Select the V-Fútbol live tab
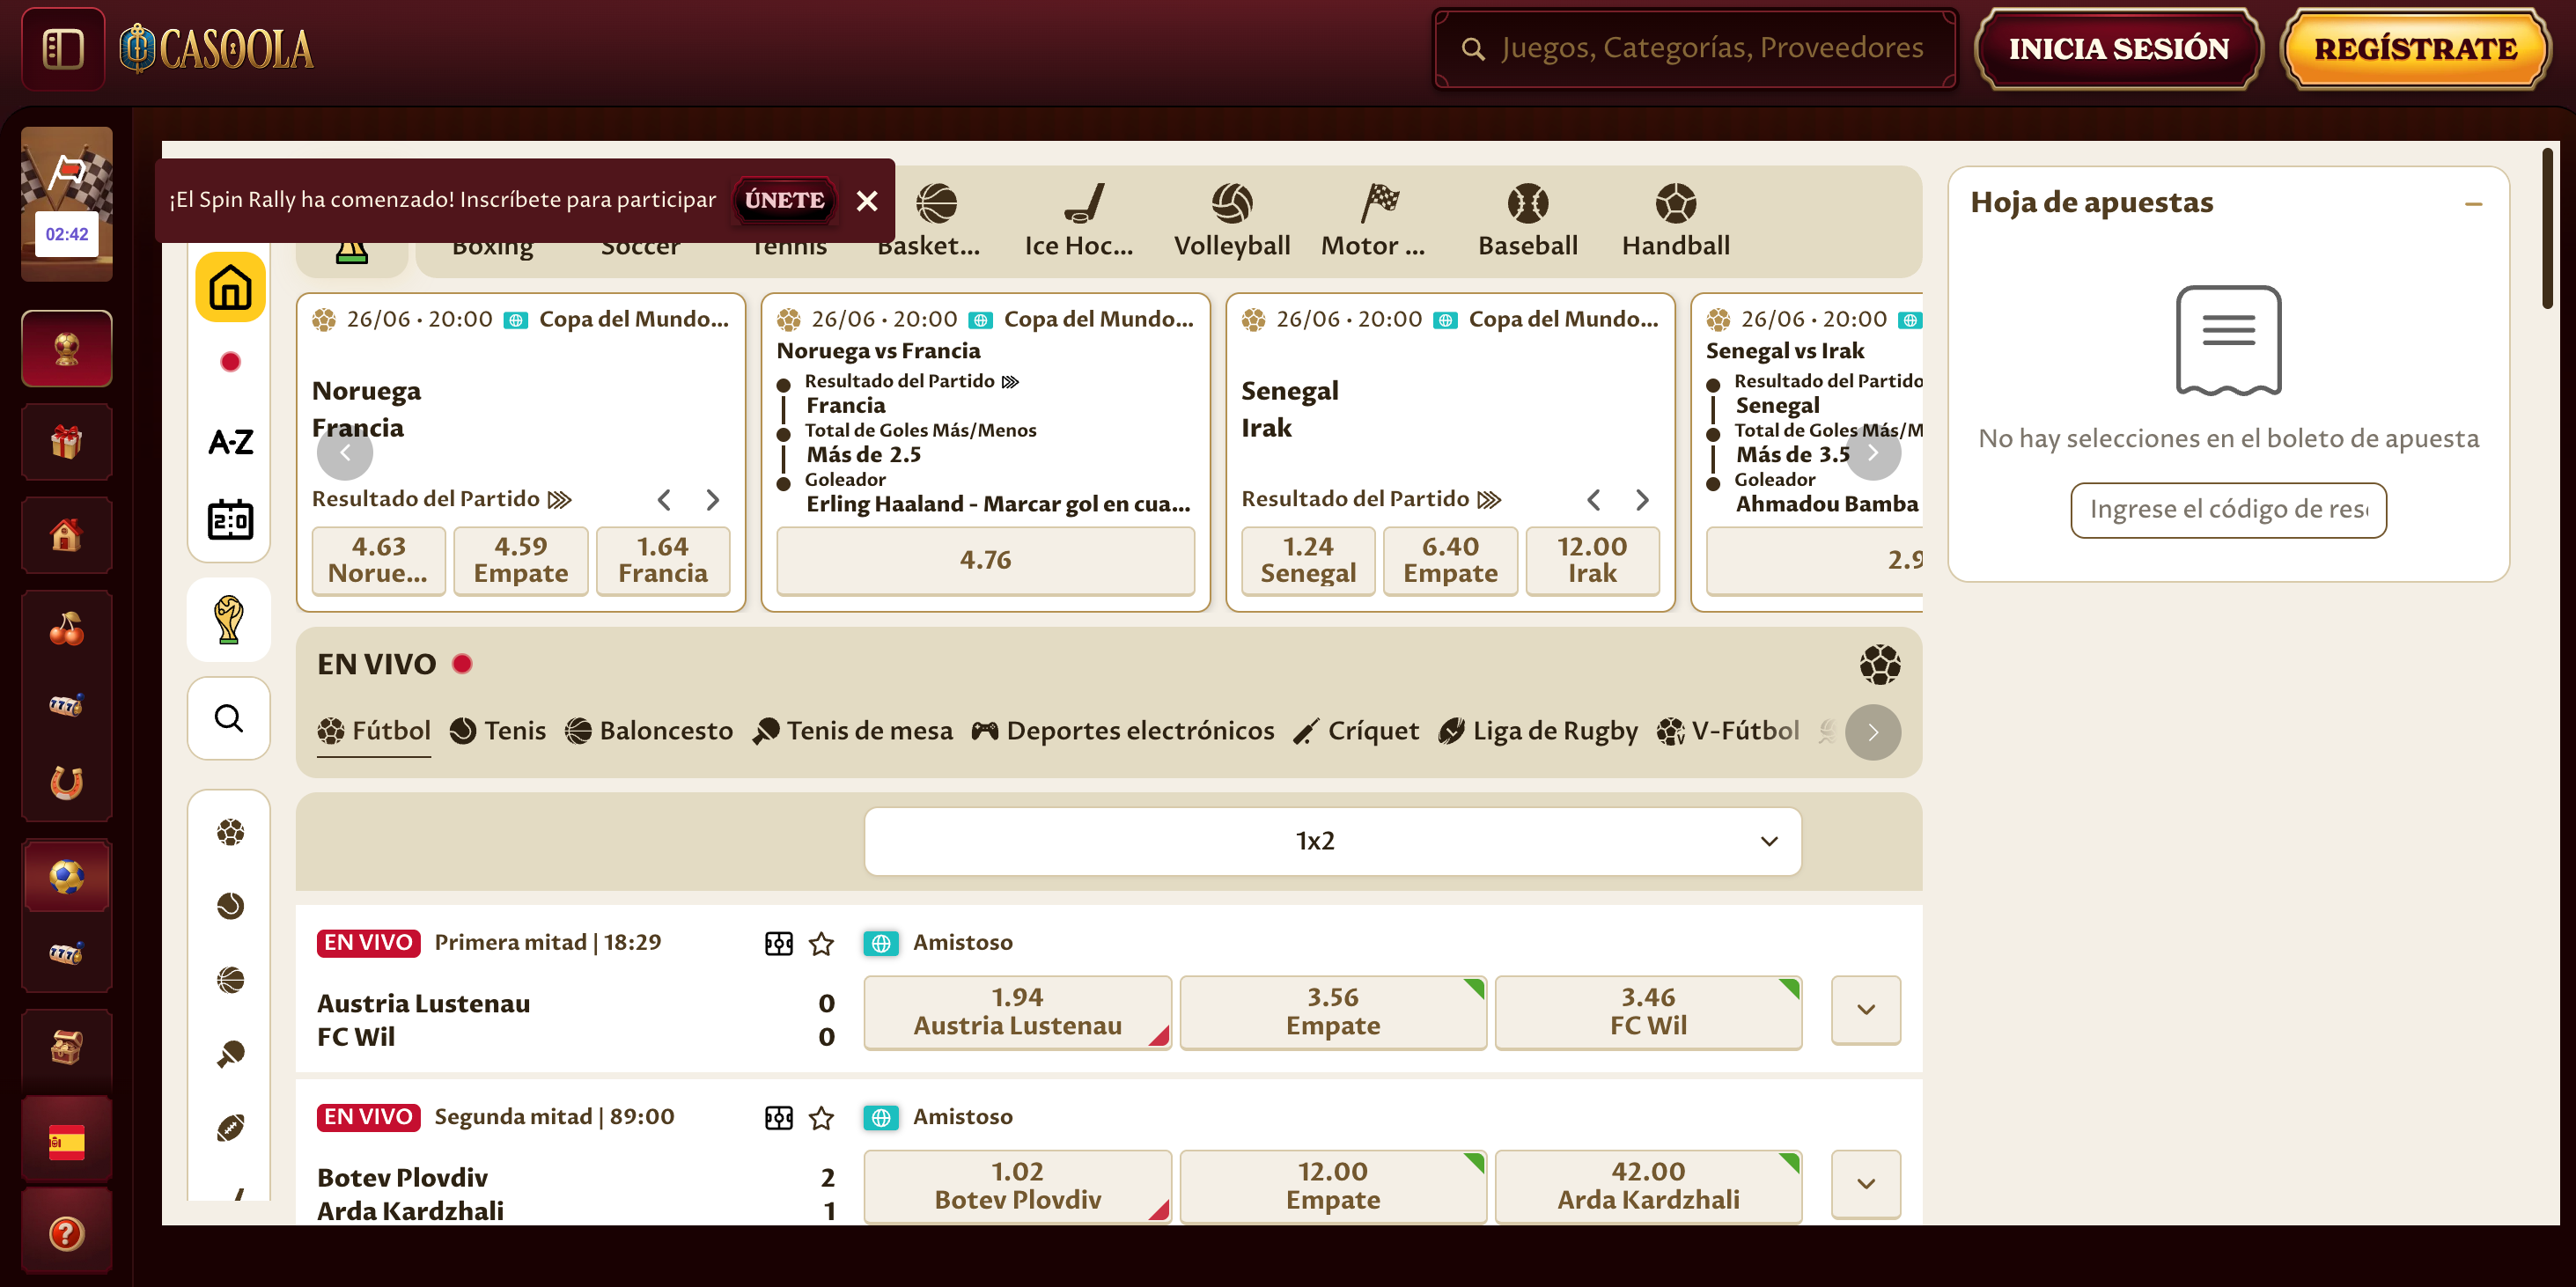The height and width of the screenshot is (1287, 2576). click(1728, 731)
